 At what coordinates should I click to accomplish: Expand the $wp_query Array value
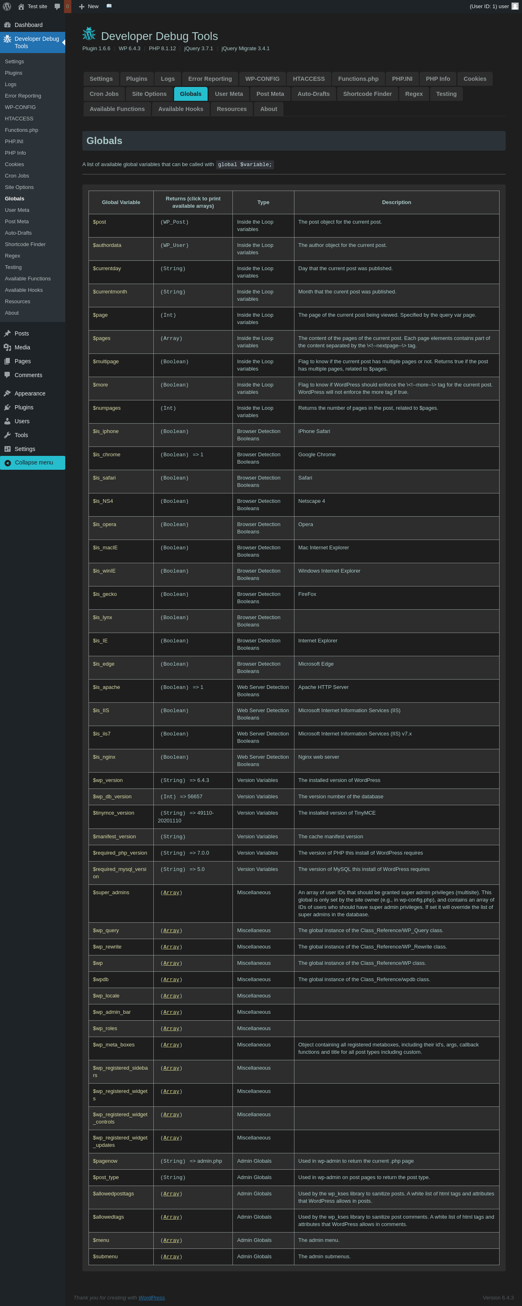click(171, 931)
